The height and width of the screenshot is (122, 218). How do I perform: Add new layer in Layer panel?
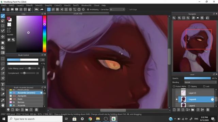(x=174, y=110)
